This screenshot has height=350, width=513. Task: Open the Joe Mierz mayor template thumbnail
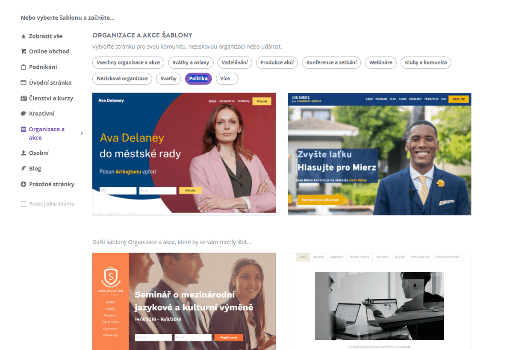pos(379,154)
